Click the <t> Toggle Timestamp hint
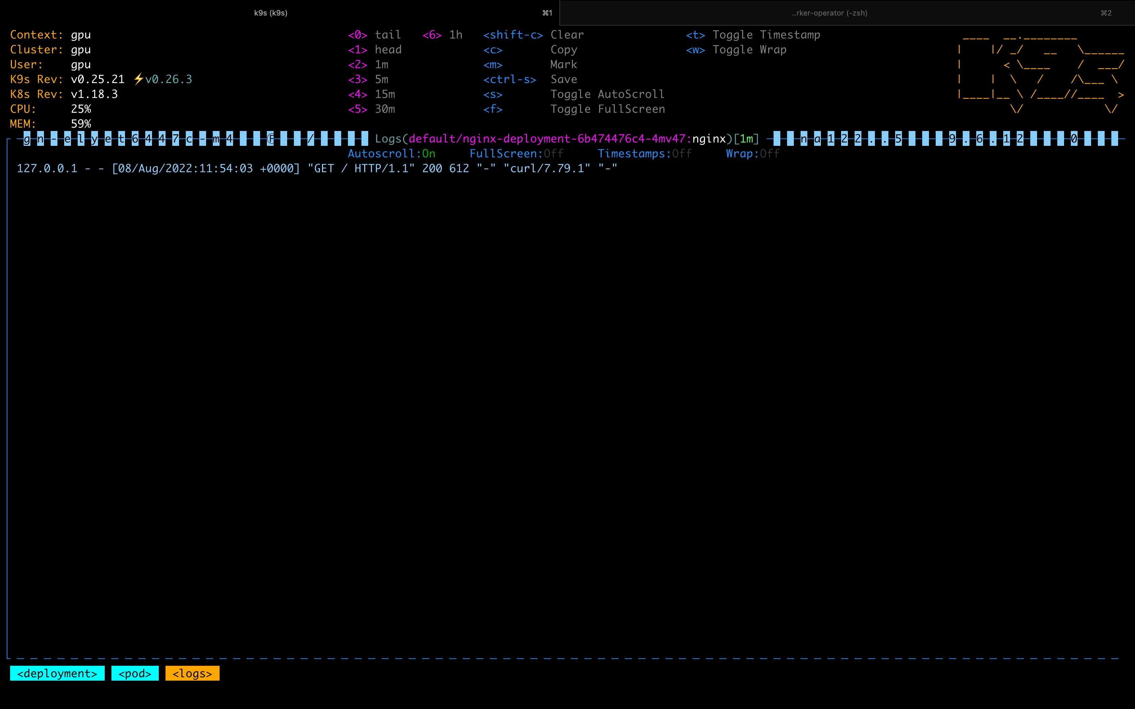 [753, 35]
